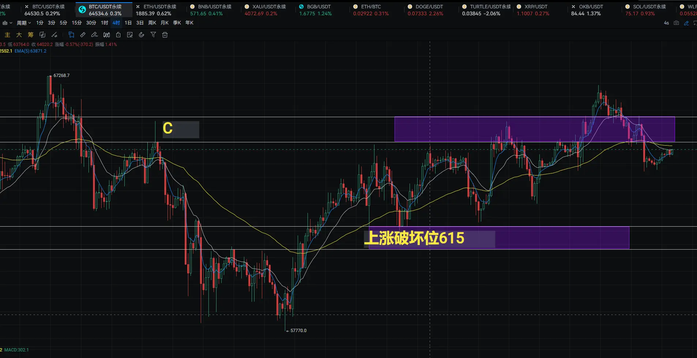Open the TURTLE/USDT永续 ticker tab

[486, 10]
